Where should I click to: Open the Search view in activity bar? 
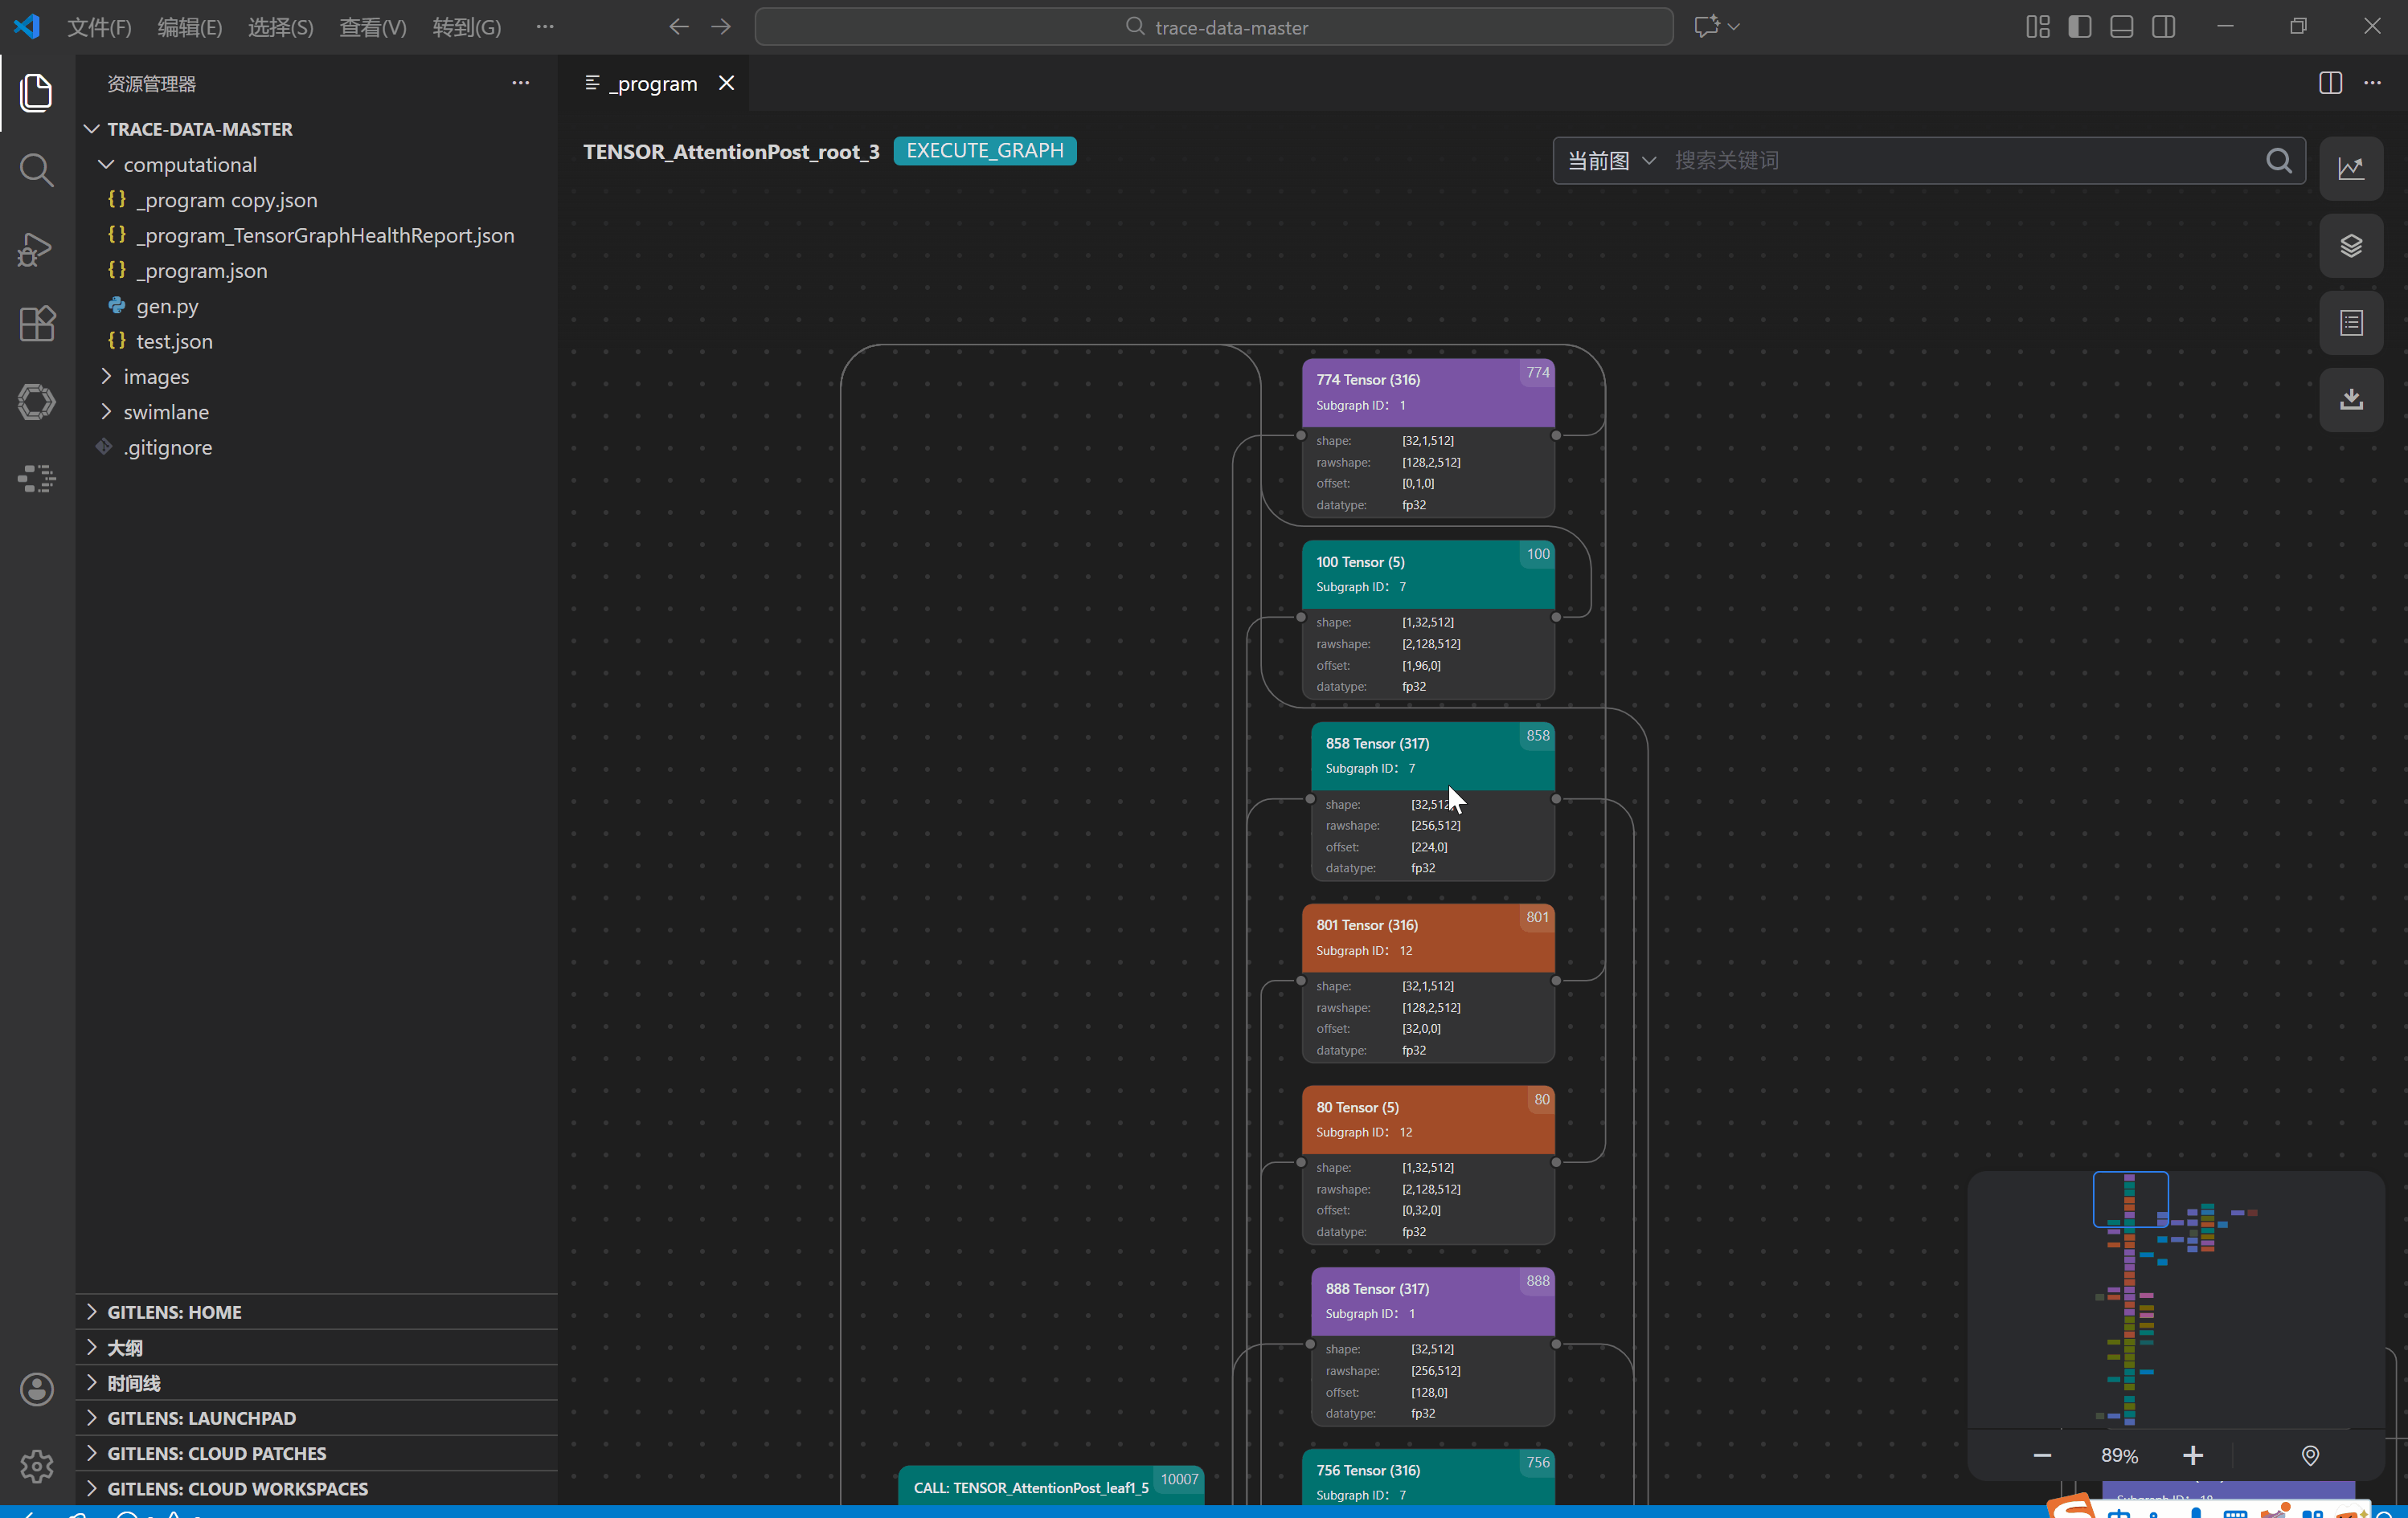tap(36, 171)
